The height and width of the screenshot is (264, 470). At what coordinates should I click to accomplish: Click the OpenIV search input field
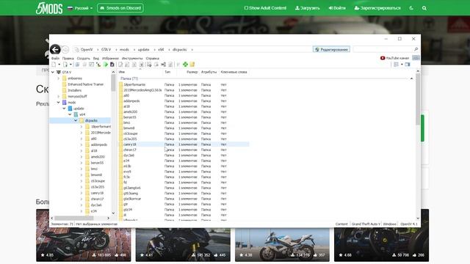point(383,49)
